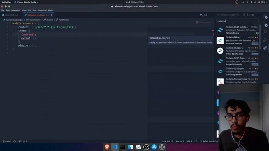Click the unknown breadcrumb segment

(34, 20)
